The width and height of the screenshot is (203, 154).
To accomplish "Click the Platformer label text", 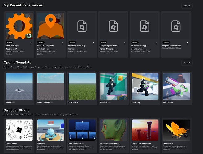I will pos(105,103).
